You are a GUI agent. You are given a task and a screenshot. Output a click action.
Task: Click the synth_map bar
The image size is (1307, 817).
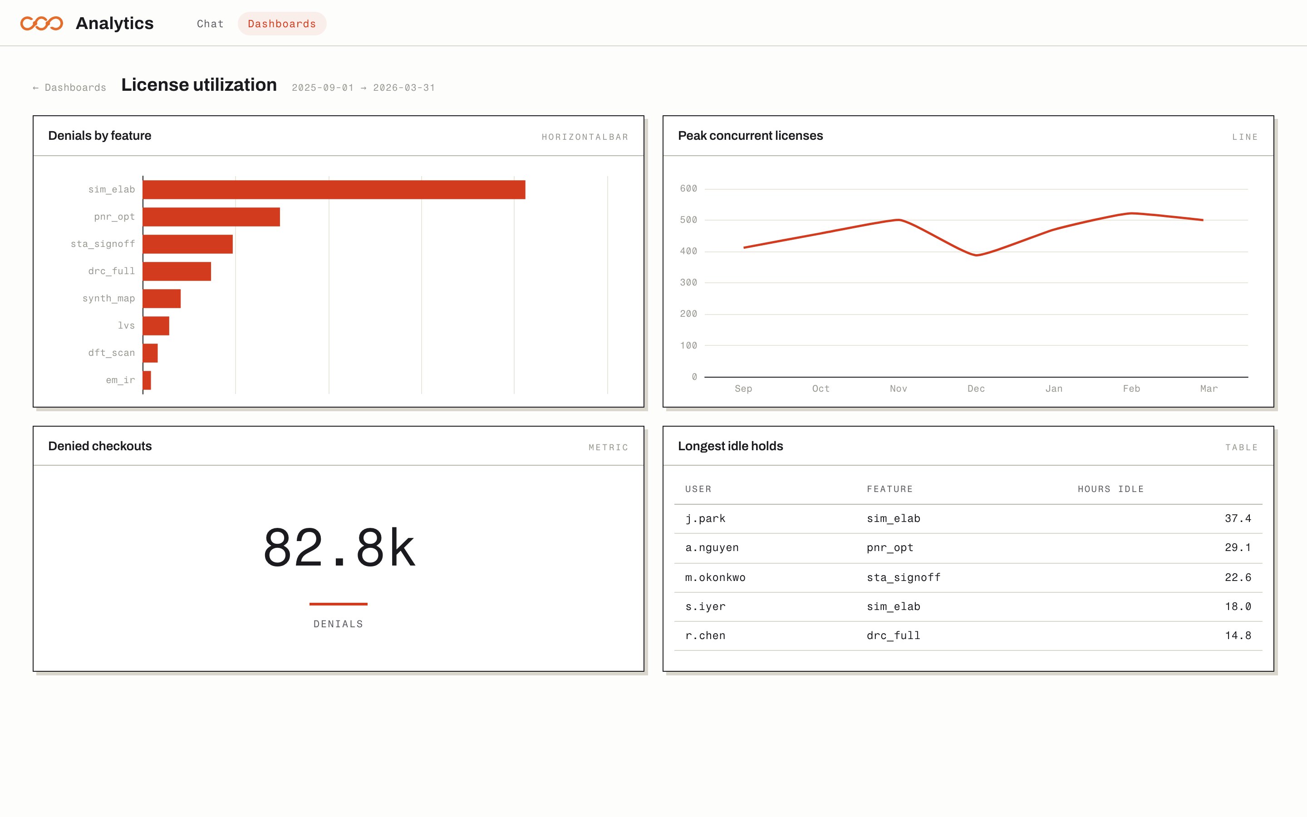point(162,299)
